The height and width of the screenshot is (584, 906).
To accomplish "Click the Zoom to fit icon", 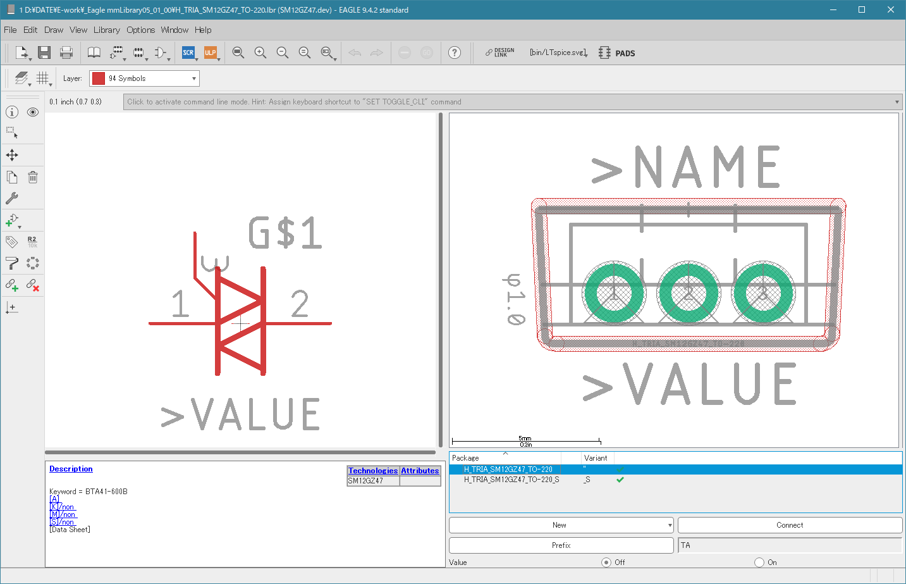I will point(238,53).
